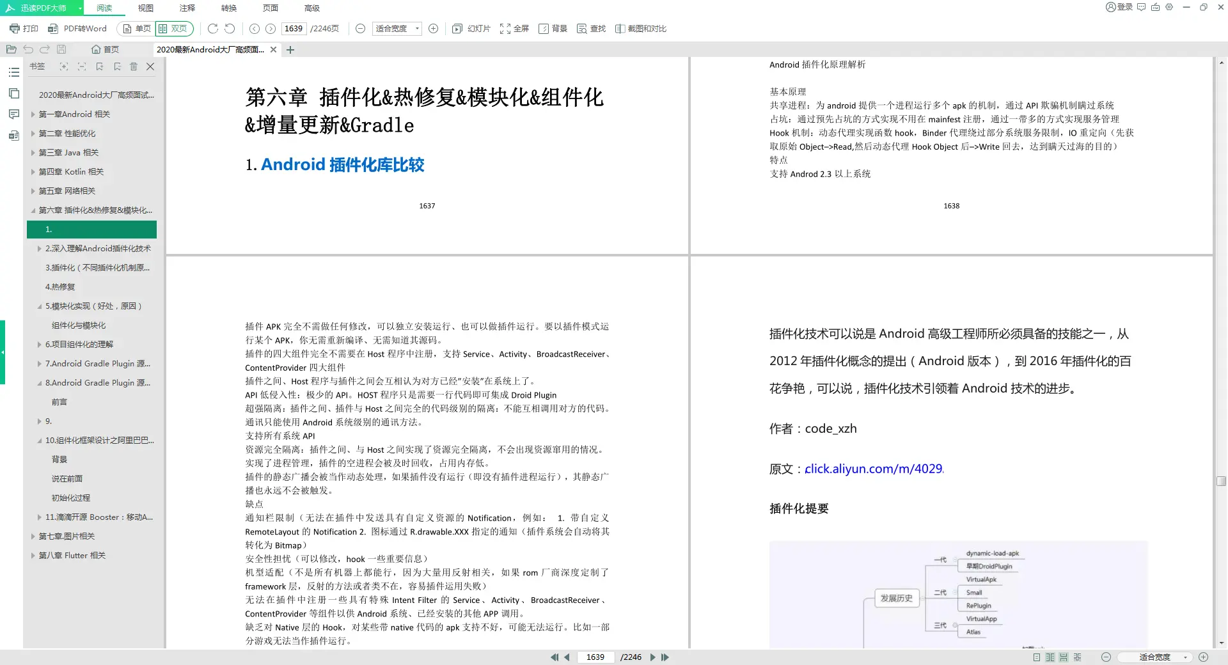The width and height of the screenshot is (1228, 665).
Task: Expand 第一章Android 相关 chapter
Action: pyautogui.click(x=34, y=114)
